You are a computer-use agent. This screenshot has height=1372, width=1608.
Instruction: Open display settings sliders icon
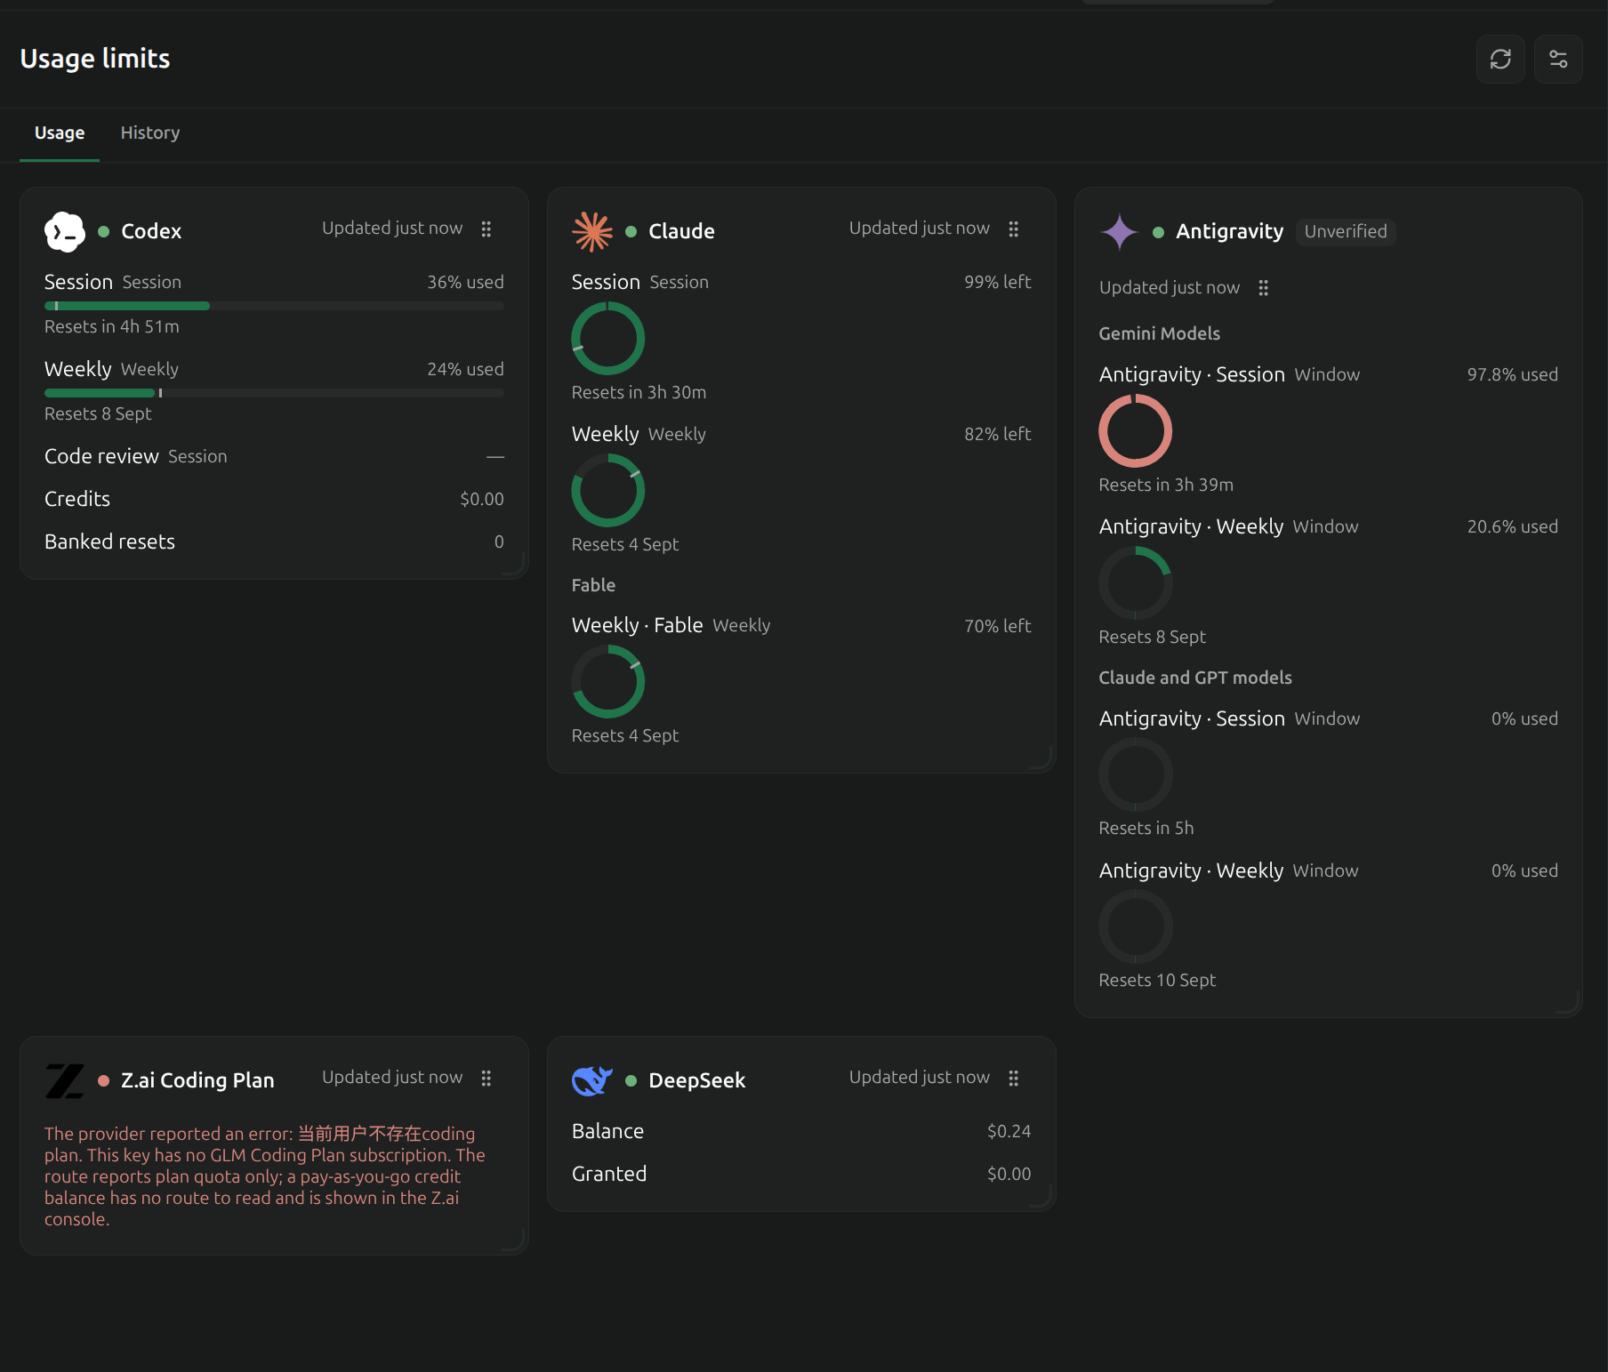[1558, 59]
